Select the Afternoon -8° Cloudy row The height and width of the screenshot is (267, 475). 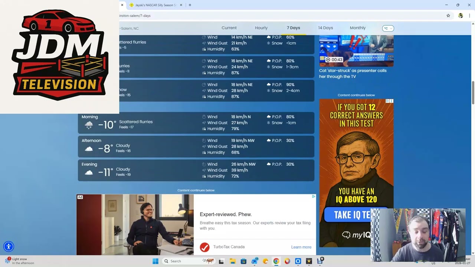pos(196,146)
